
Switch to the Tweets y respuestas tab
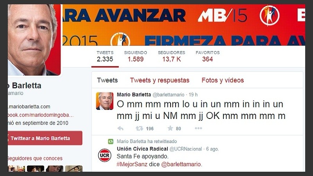[x=160, y=80]
